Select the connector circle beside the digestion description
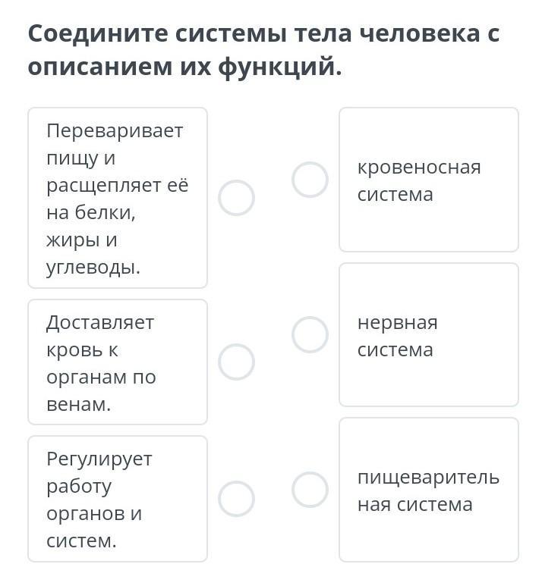The image size is (542, 586). pyautogui.click(x=236, y=198)
